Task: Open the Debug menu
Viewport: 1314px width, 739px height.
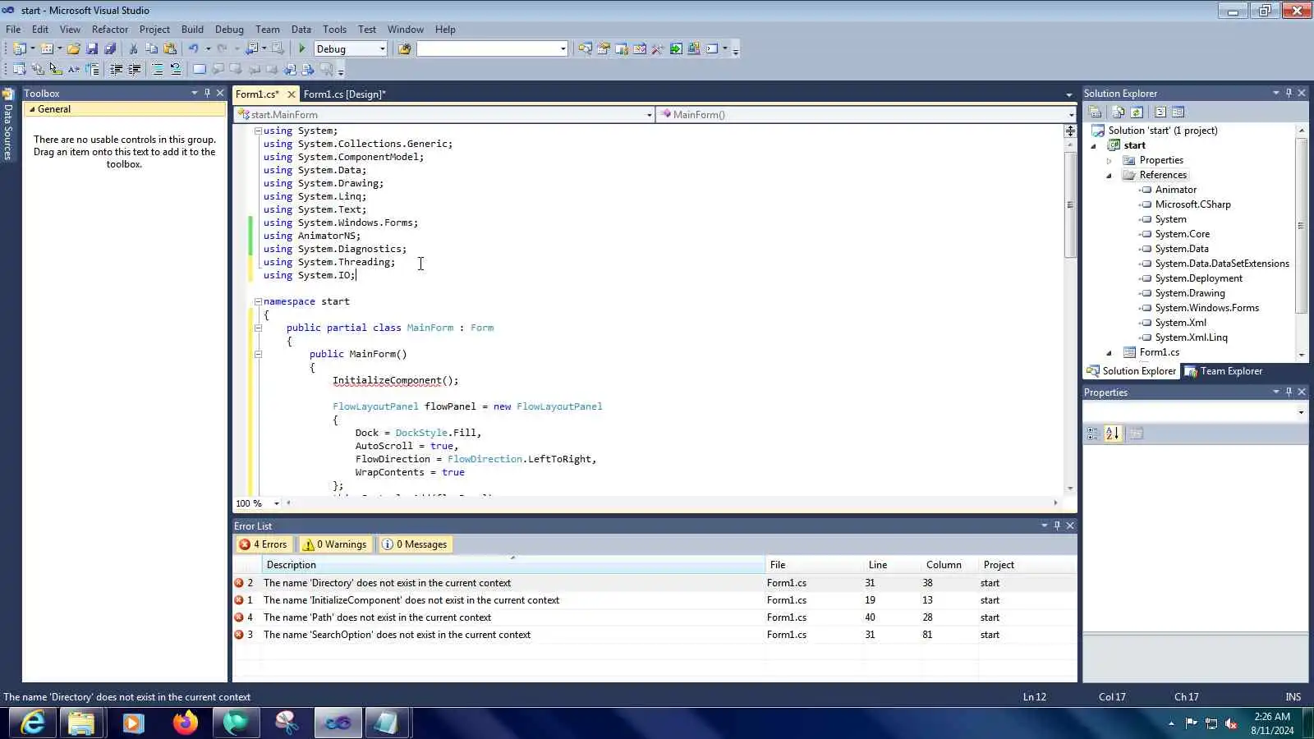Action: 229,30
